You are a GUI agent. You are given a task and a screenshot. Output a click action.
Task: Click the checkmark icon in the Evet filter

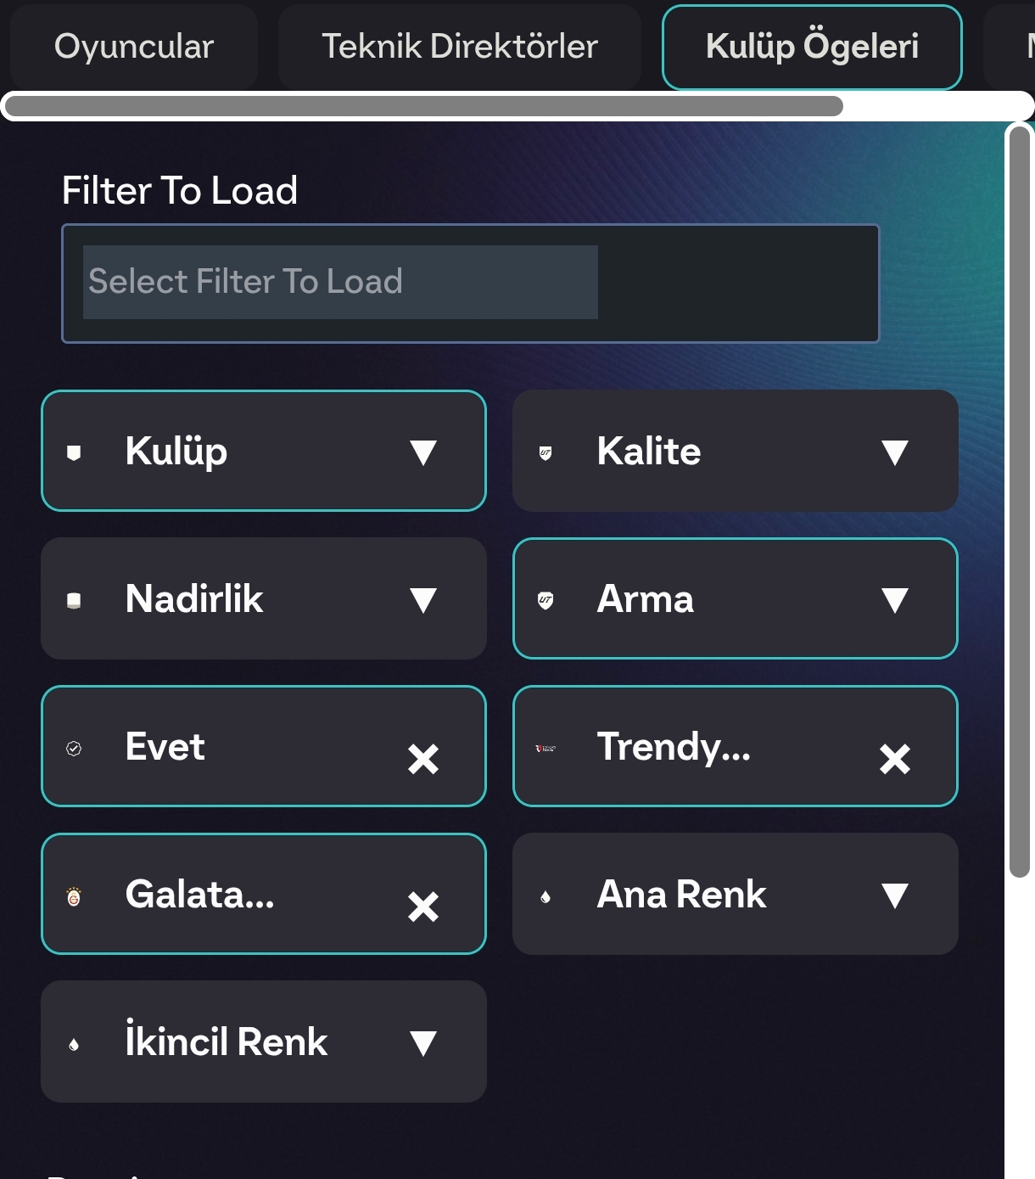click(x=74, y=748)
